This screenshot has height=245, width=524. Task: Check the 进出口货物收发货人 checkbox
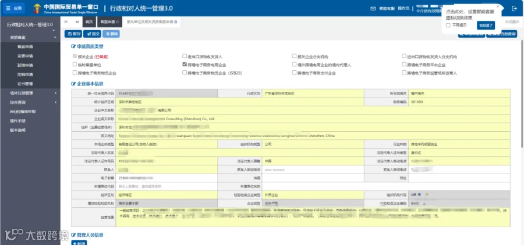click(x=185, y=56)
